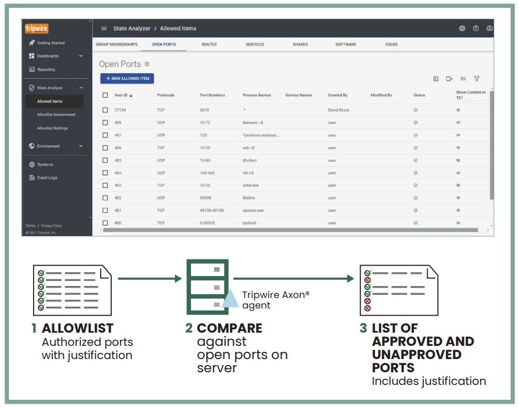The width and height of the screenshot is (519, 408).
Task: Open the user account icon
Action: point(489,29)
